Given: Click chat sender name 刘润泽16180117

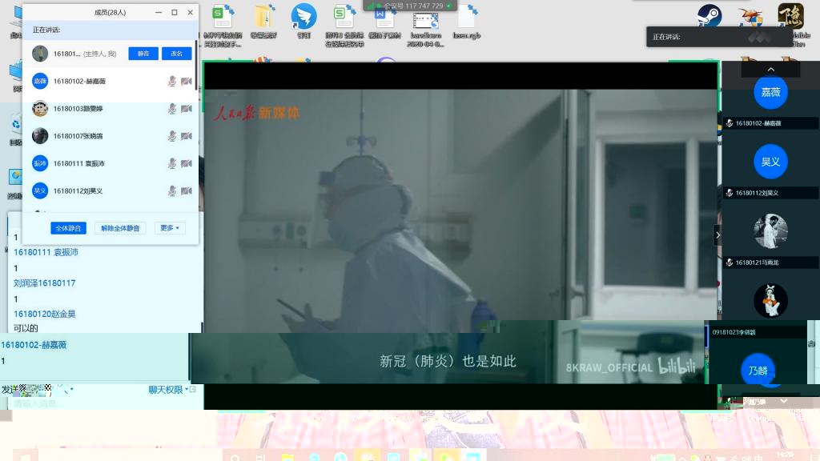Looking at the screenshot, I should (x=45, y=283).
